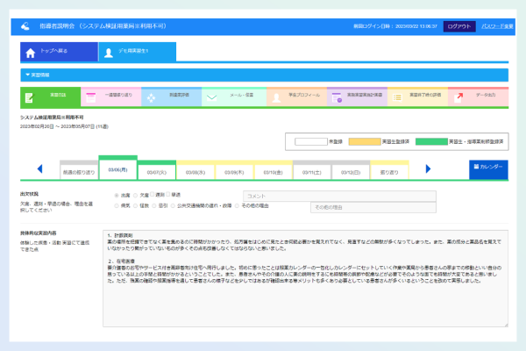Select the 出席 radio button
Screen dimensions: 526x351
(x=117, y=195)
